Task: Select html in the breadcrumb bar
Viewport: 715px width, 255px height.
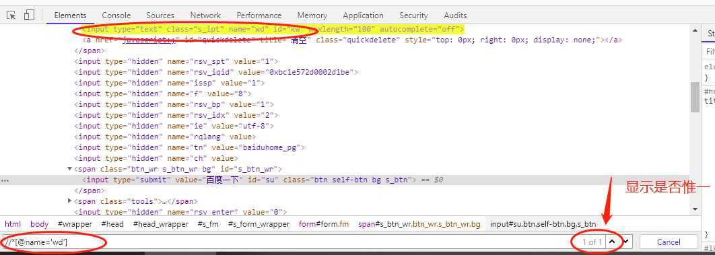Action: tap(13, 224)
